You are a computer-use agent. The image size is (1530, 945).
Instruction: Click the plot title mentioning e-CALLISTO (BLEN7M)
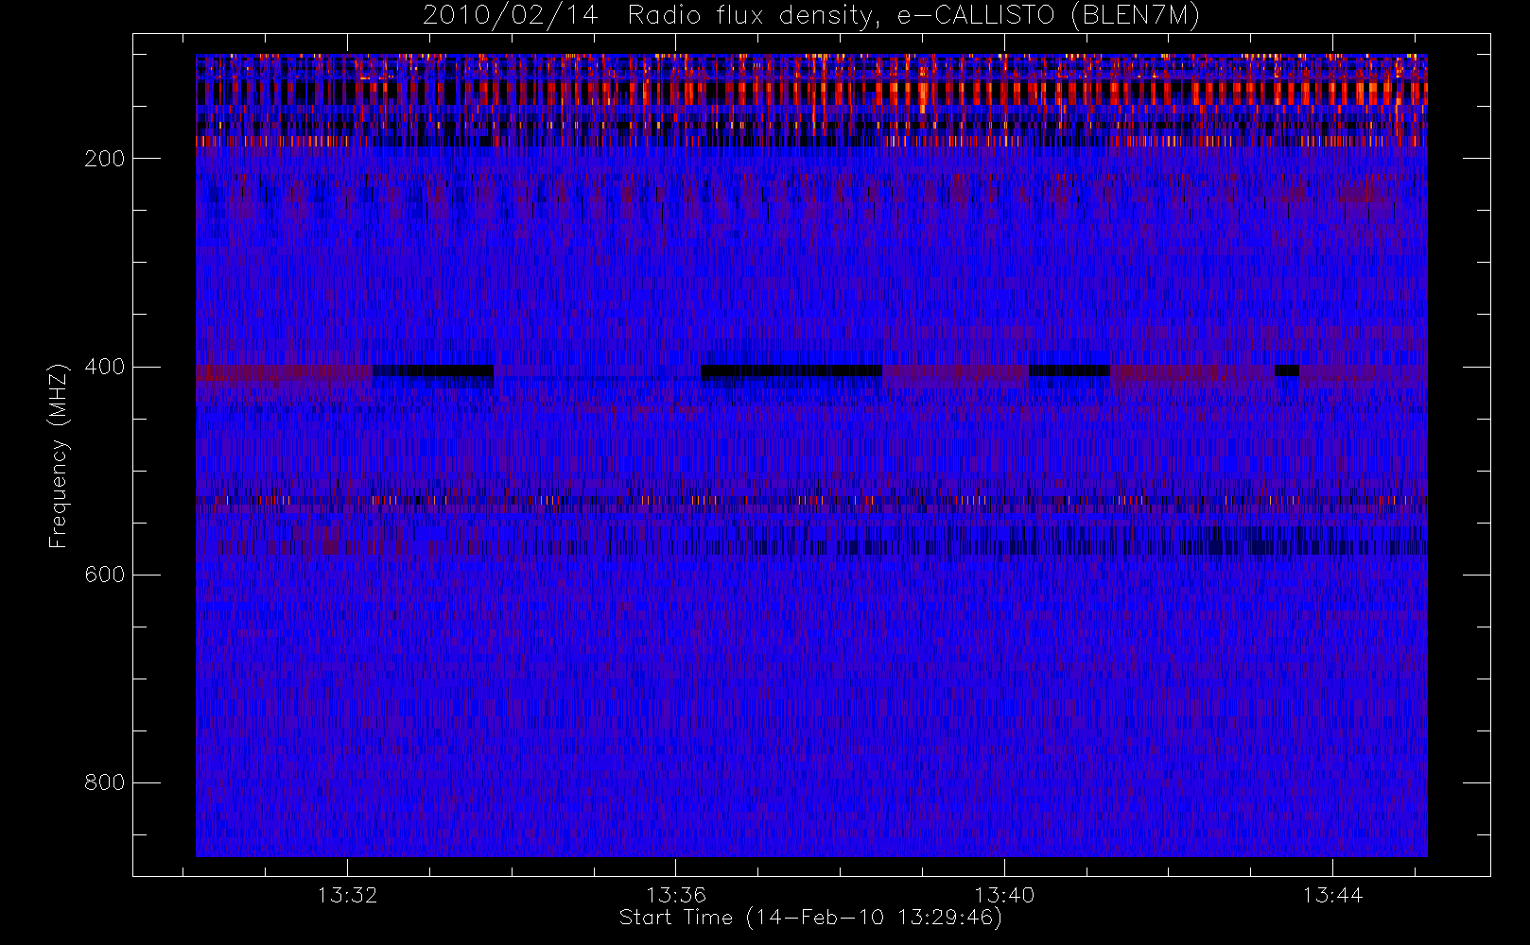point(811,16)
